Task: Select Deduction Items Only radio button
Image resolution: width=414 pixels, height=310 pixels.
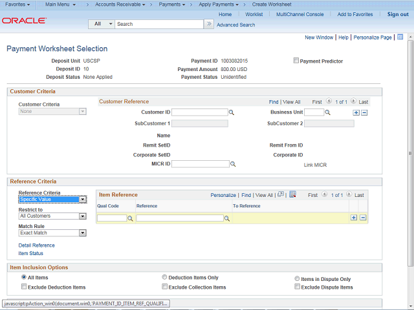Action: [x=165, y=277]
